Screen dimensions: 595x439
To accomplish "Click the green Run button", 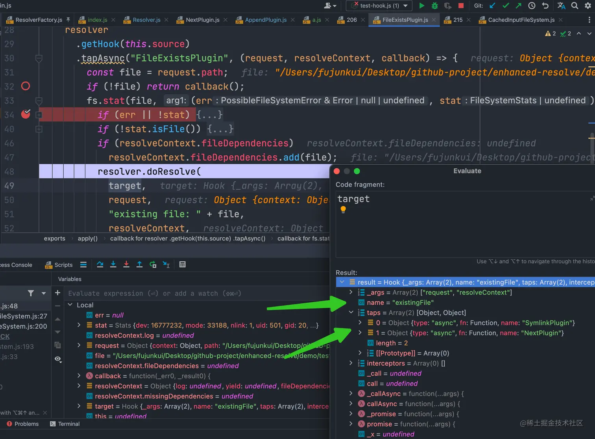I will click(421, 6).
